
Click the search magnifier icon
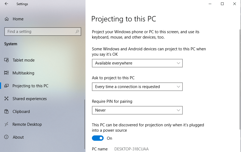coord(77,32)
